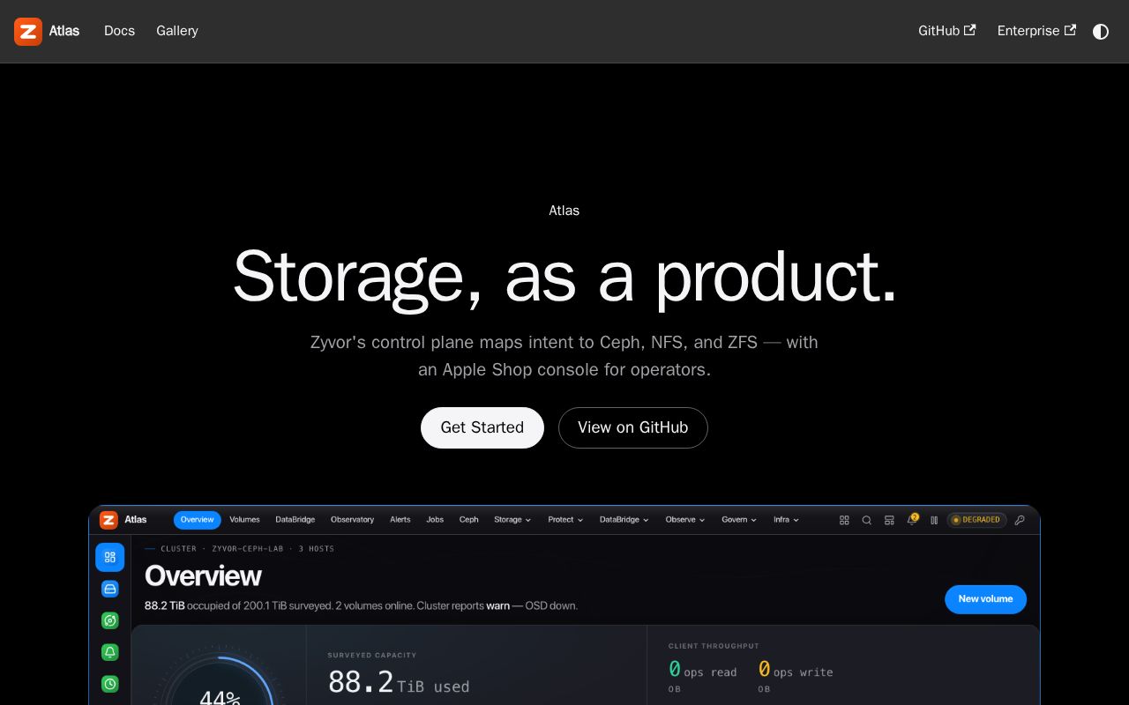Select the green clock sidebar icon
The height and width of the screenshot is (705, 1129).
tap(110, 684)
